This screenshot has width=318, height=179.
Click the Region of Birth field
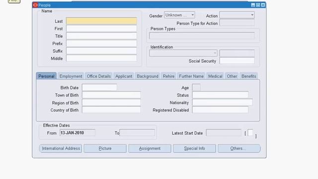tap(111, 103)
